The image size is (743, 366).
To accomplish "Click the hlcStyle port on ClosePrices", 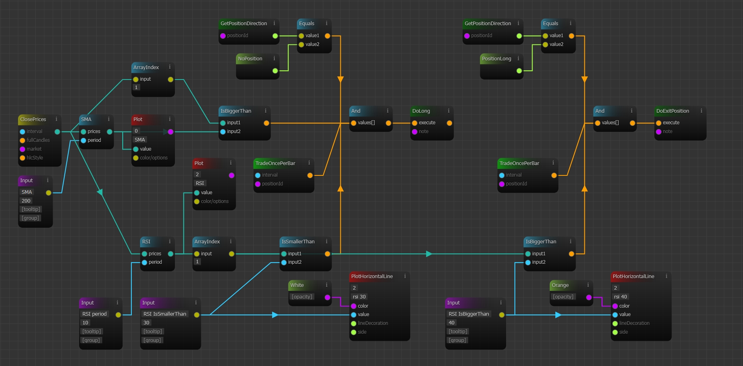I will pos(22,158).
